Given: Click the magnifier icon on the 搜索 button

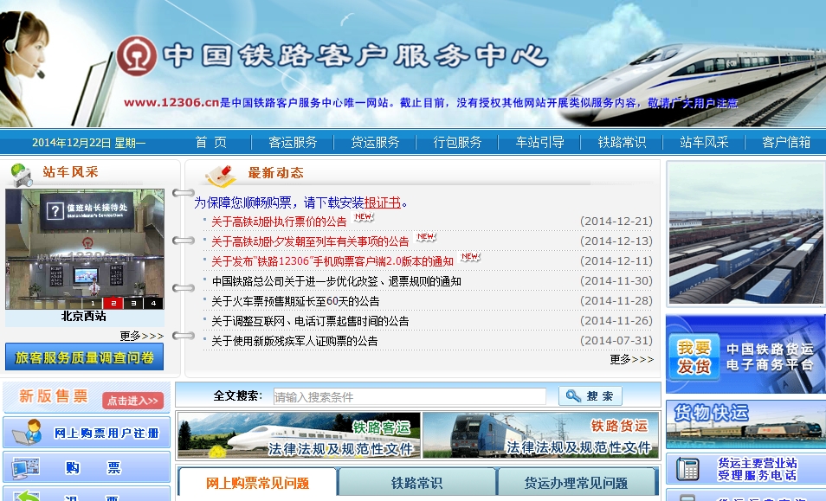Looking at the screenshot, I should (571, 396).
